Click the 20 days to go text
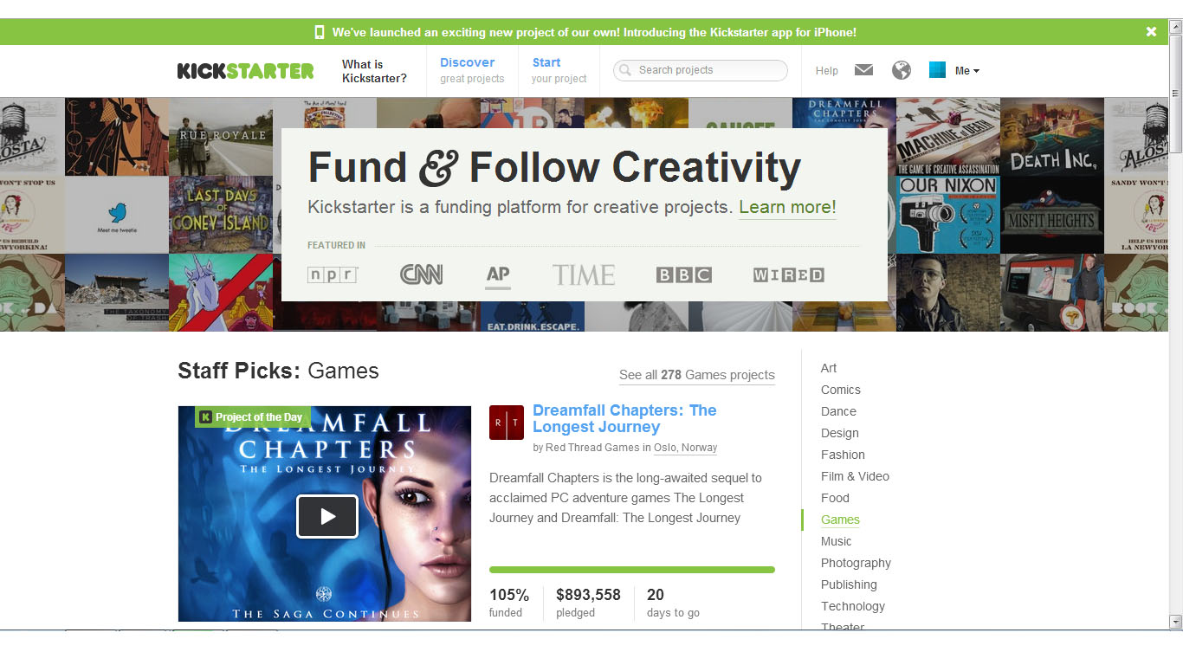The image size is (1183, 665). click(x=673, y=604)
